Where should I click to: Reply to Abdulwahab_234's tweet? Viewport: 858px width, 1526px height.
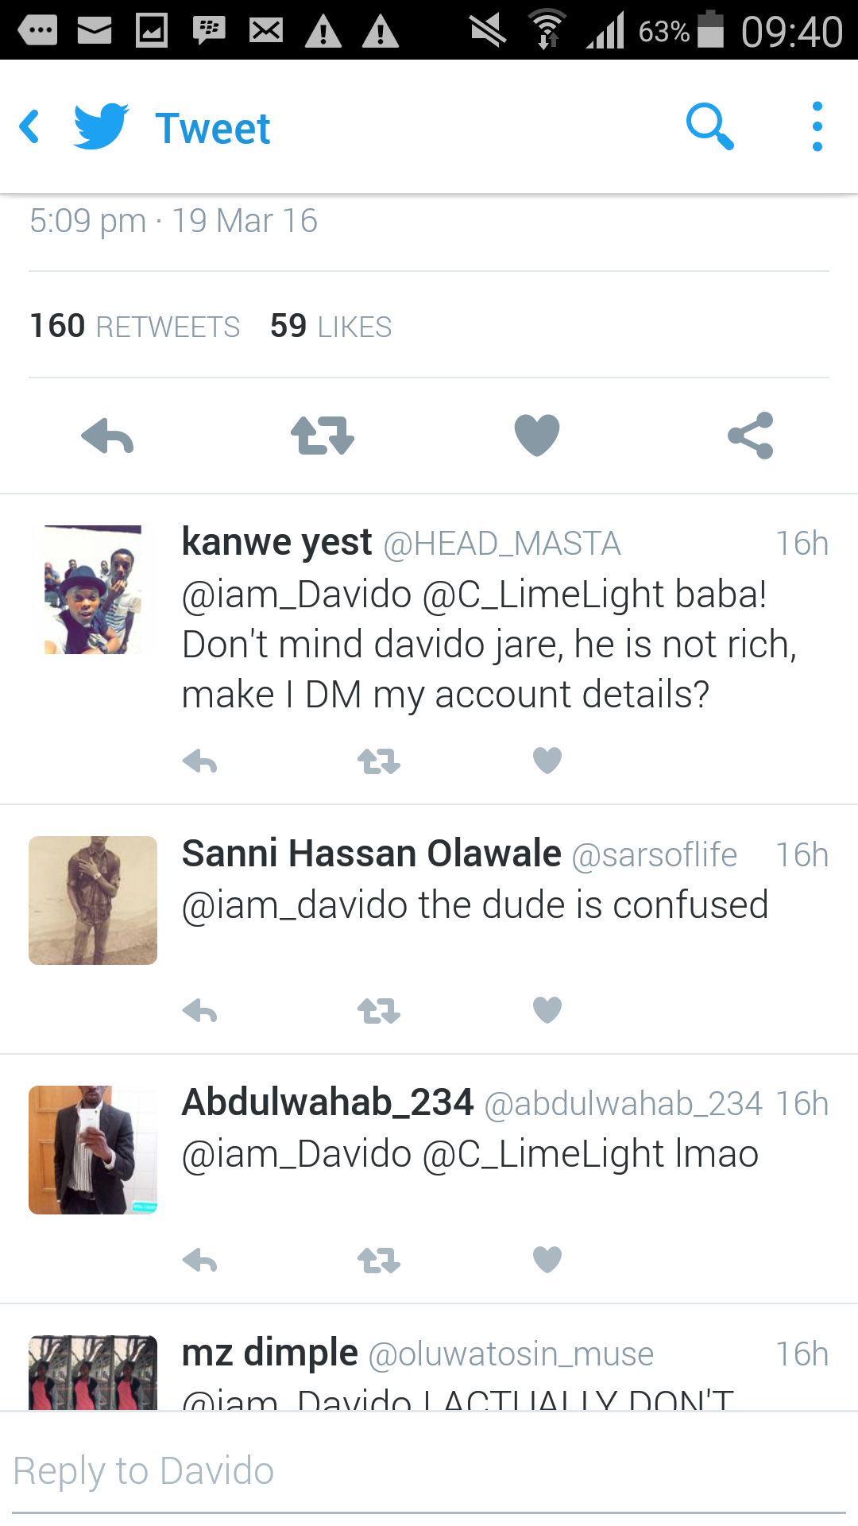click(x=199, y=1261)
